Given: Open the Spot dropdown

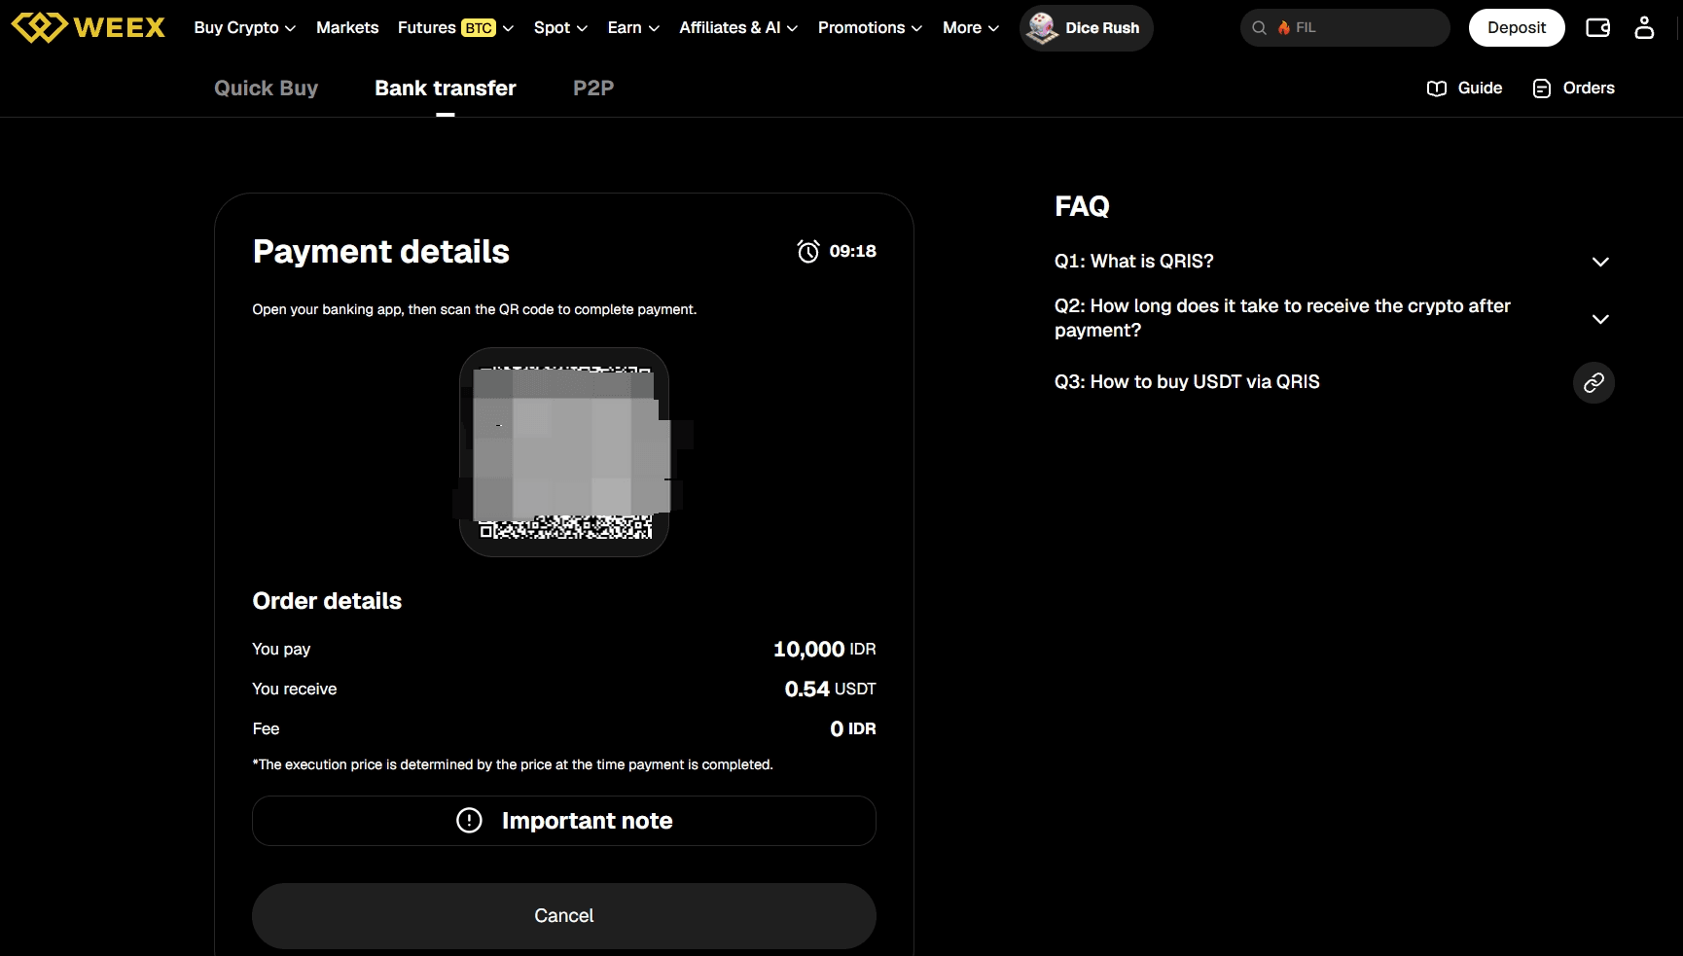Looking at the screenshot, I should point(560,28).
